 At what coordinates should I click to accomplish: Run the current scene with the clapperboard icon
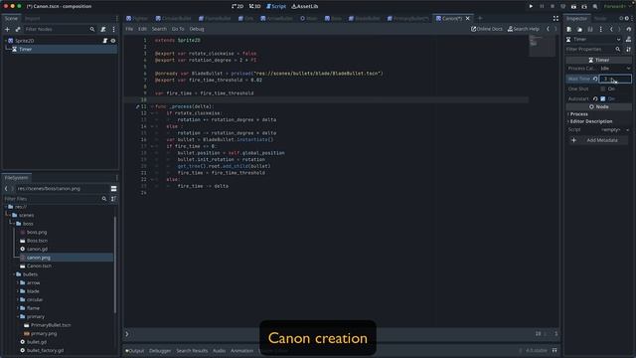click(x=573, y=6)
